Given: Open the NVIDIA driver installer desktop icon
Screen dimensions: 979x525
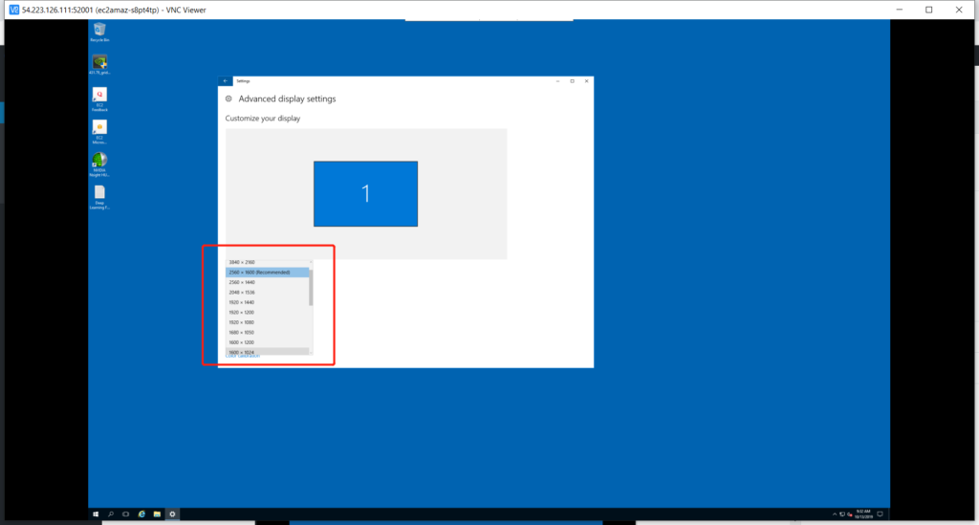Looking at the screenshot, I should [x=100, y=62].
